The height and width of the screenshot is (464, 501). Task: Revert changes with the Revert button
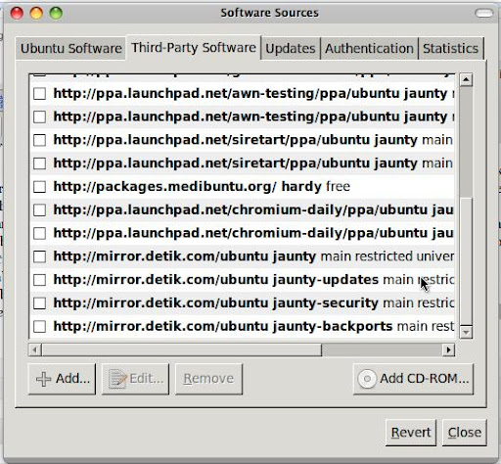point(411,433)
